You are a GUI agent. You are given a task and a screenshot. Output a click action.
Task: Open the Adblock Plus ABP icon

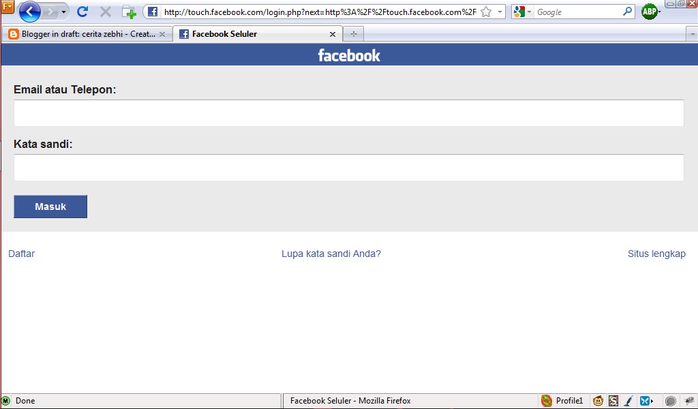point(649,12)
